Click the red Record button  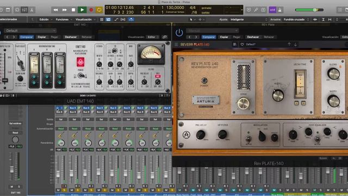click(91, 10)
